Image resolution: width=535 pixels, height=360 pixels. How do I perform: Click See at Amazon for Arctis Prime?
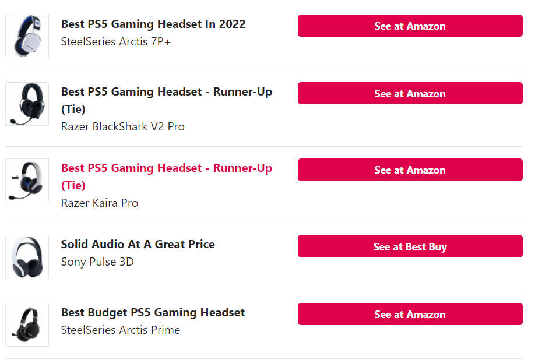coord(410,314)
